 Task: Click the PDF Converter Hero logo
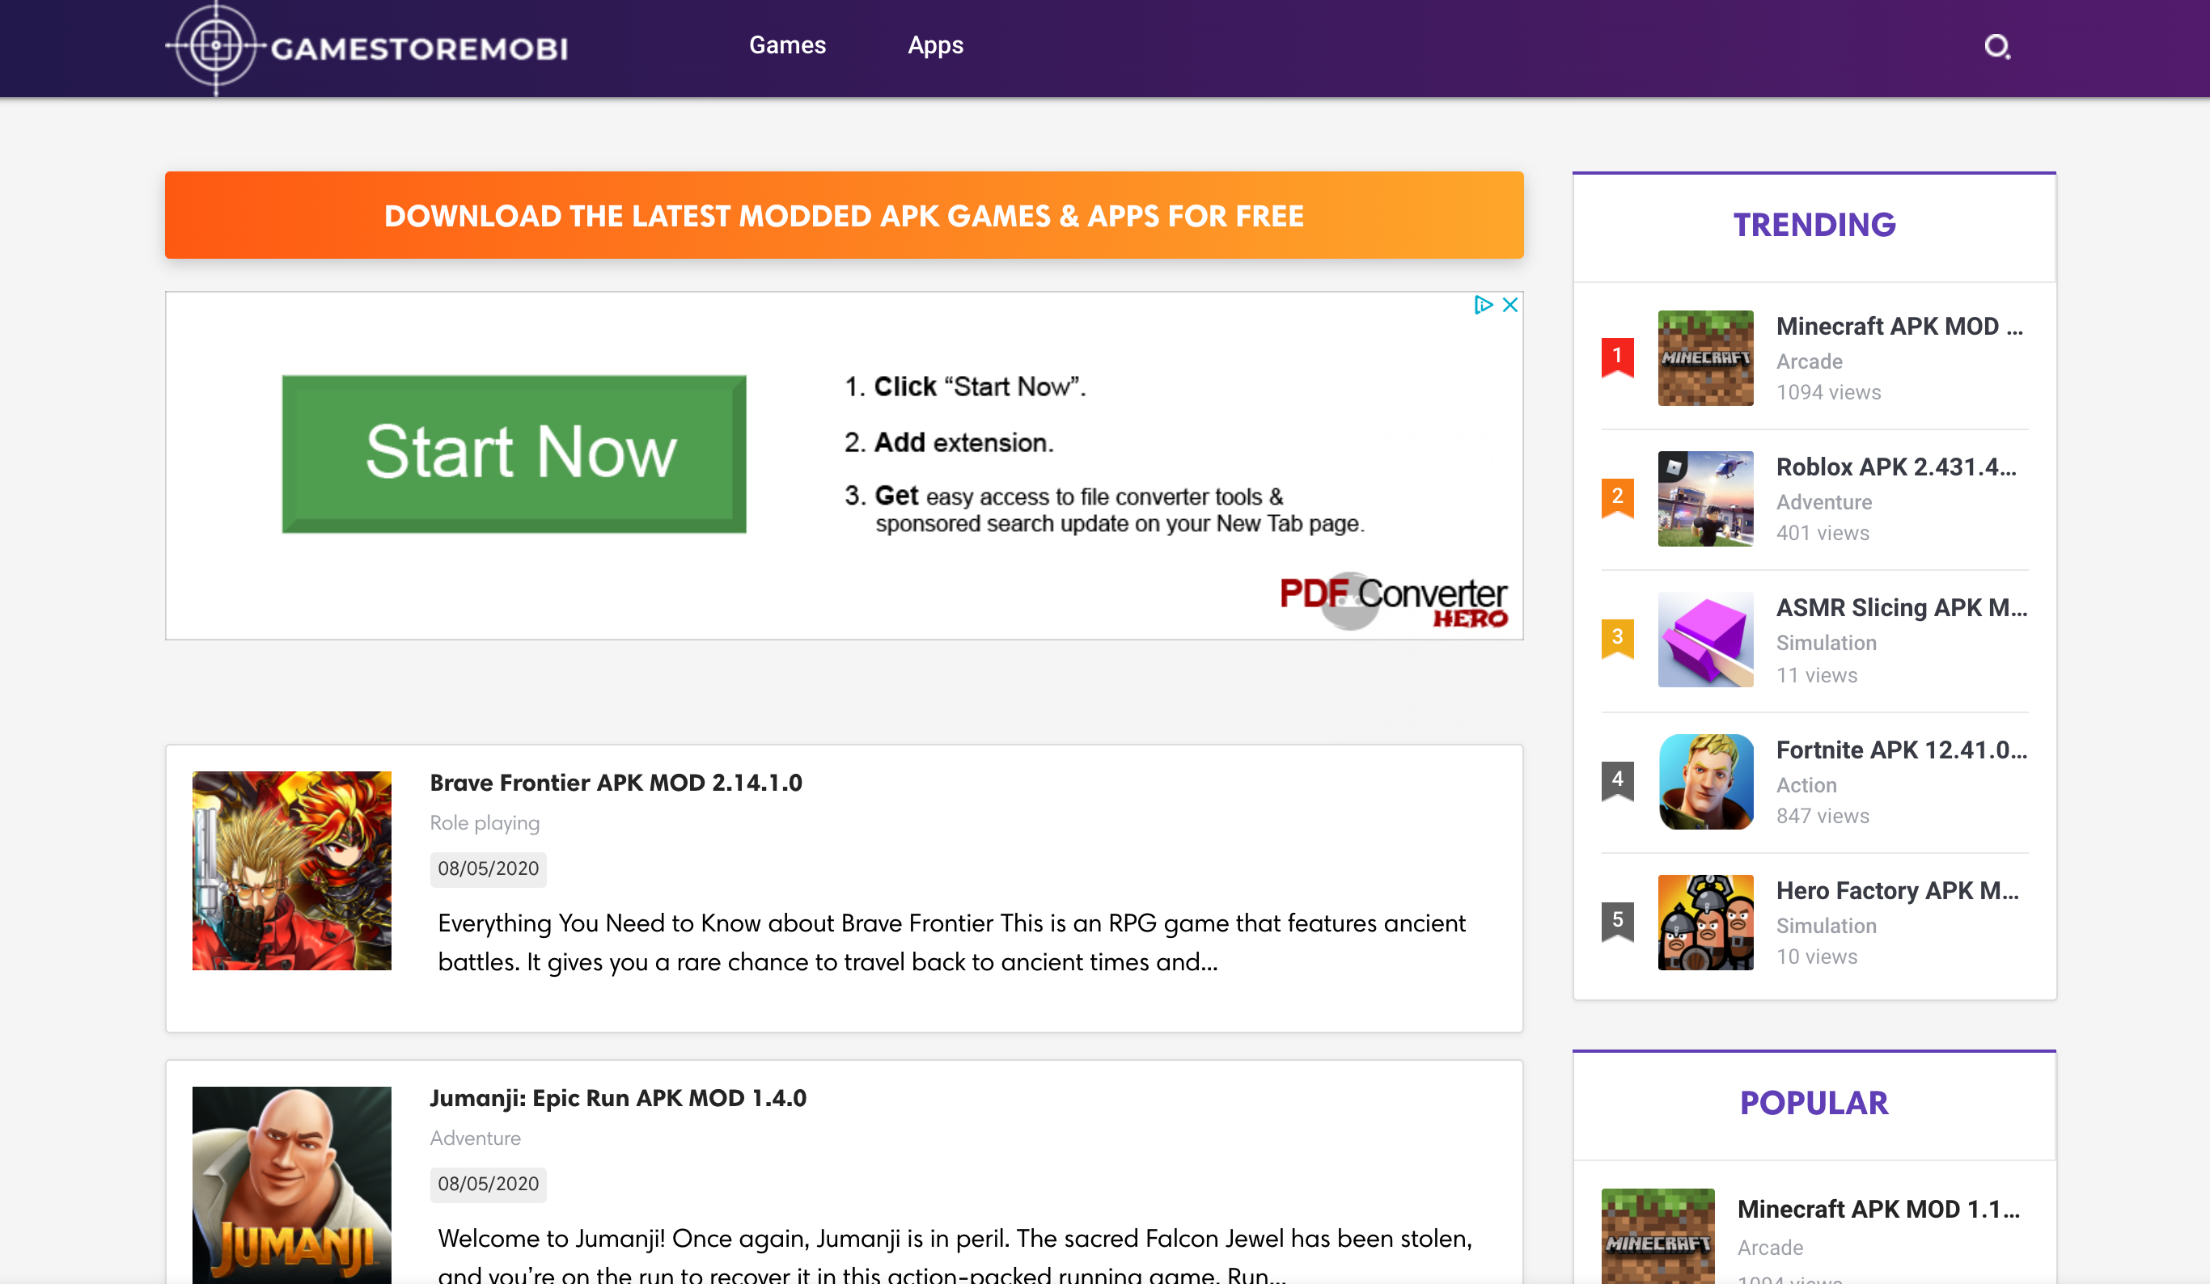tap(1394, 602)
